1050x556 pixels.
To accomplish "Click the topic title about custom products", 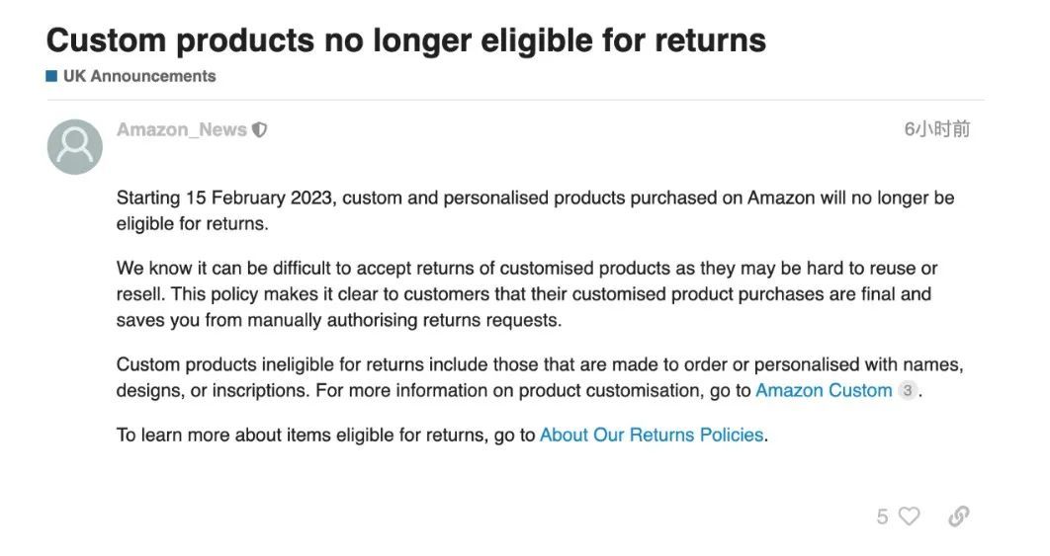I will (x=405, y=40).
